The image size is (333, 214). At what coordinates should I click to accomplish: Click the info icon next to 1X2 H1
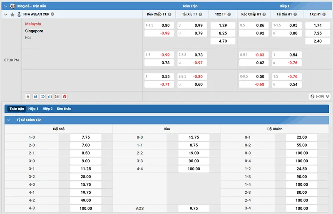click(x=324, y=15)
